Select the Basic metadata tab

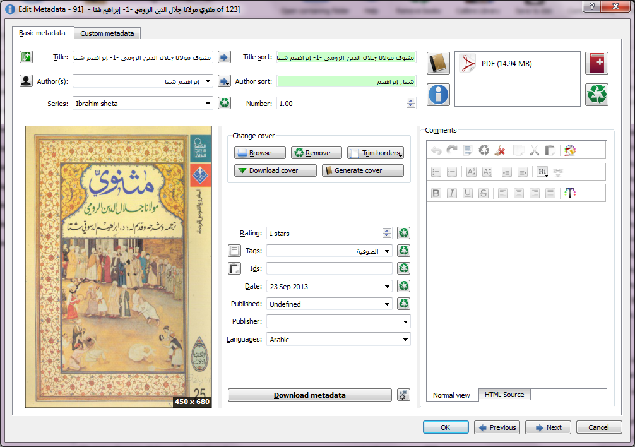42,33
